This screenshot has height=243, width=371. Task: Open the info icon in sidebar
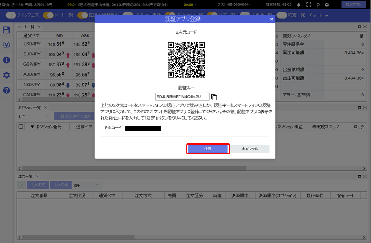[x=6, y=60]
